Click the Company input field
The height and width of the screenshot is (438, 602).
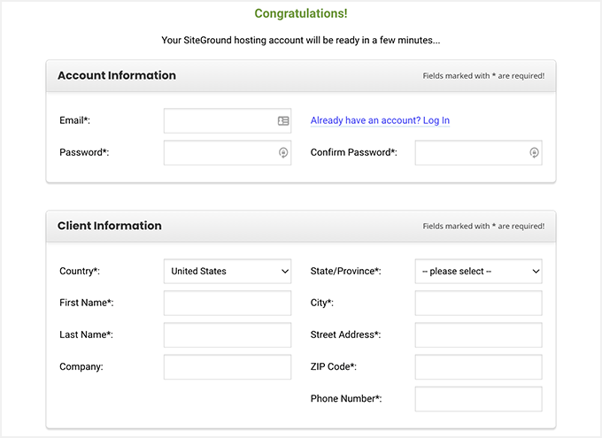click(228, 367)
